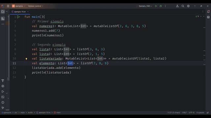Change CRLF line separator in status bar
Screen dimensions: 211x118
click(184, 112)
